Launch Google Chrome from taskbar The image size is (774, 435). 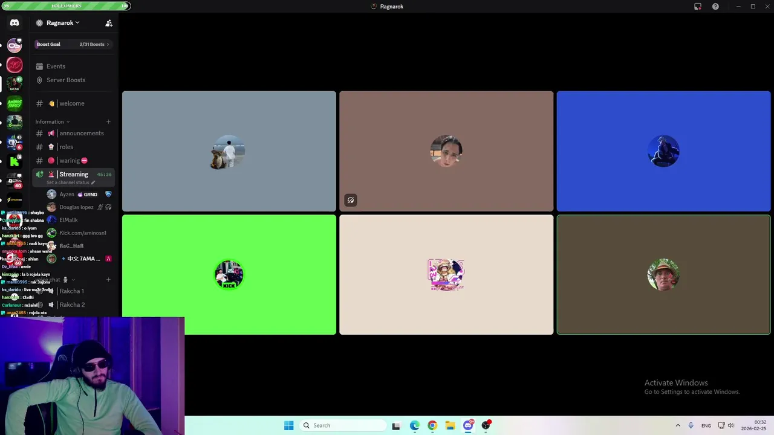[x=432, y=425]
